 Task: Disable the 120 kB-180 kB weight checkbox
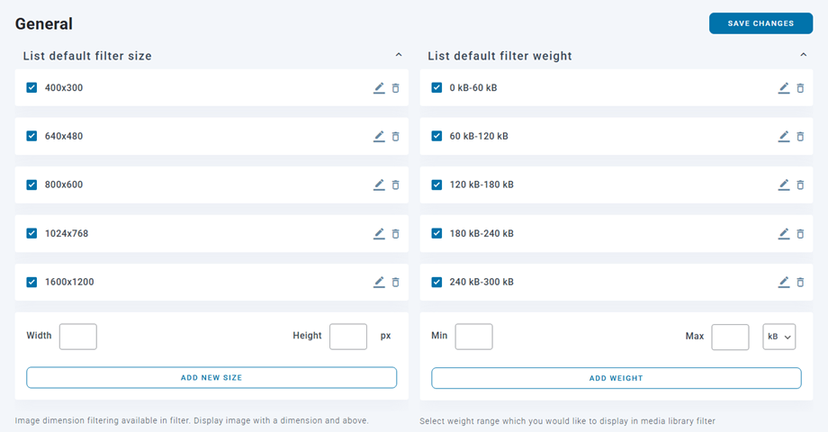pyautogui.click(x=437, y=185)
